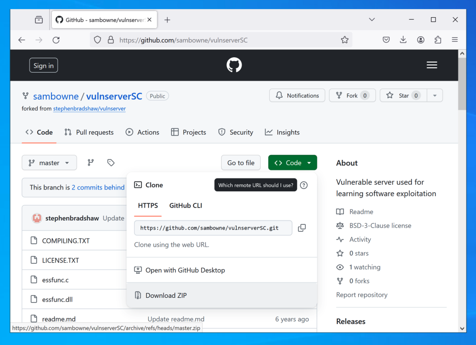476x345 pixels.
Task: Open the essfunc.dll file
Action: click(x=57, y=299)
